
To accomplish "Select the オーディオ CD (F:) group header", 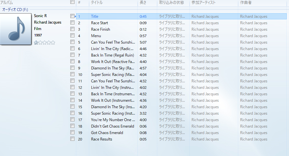I will tap(15, 10).
